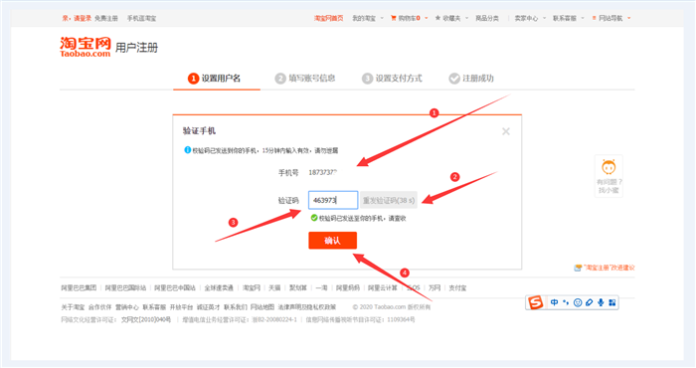
Task: Open 支付宝 footer link
Action: pos(457,288)
